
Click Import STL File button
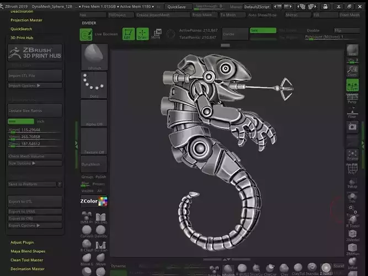pos(35,76)
